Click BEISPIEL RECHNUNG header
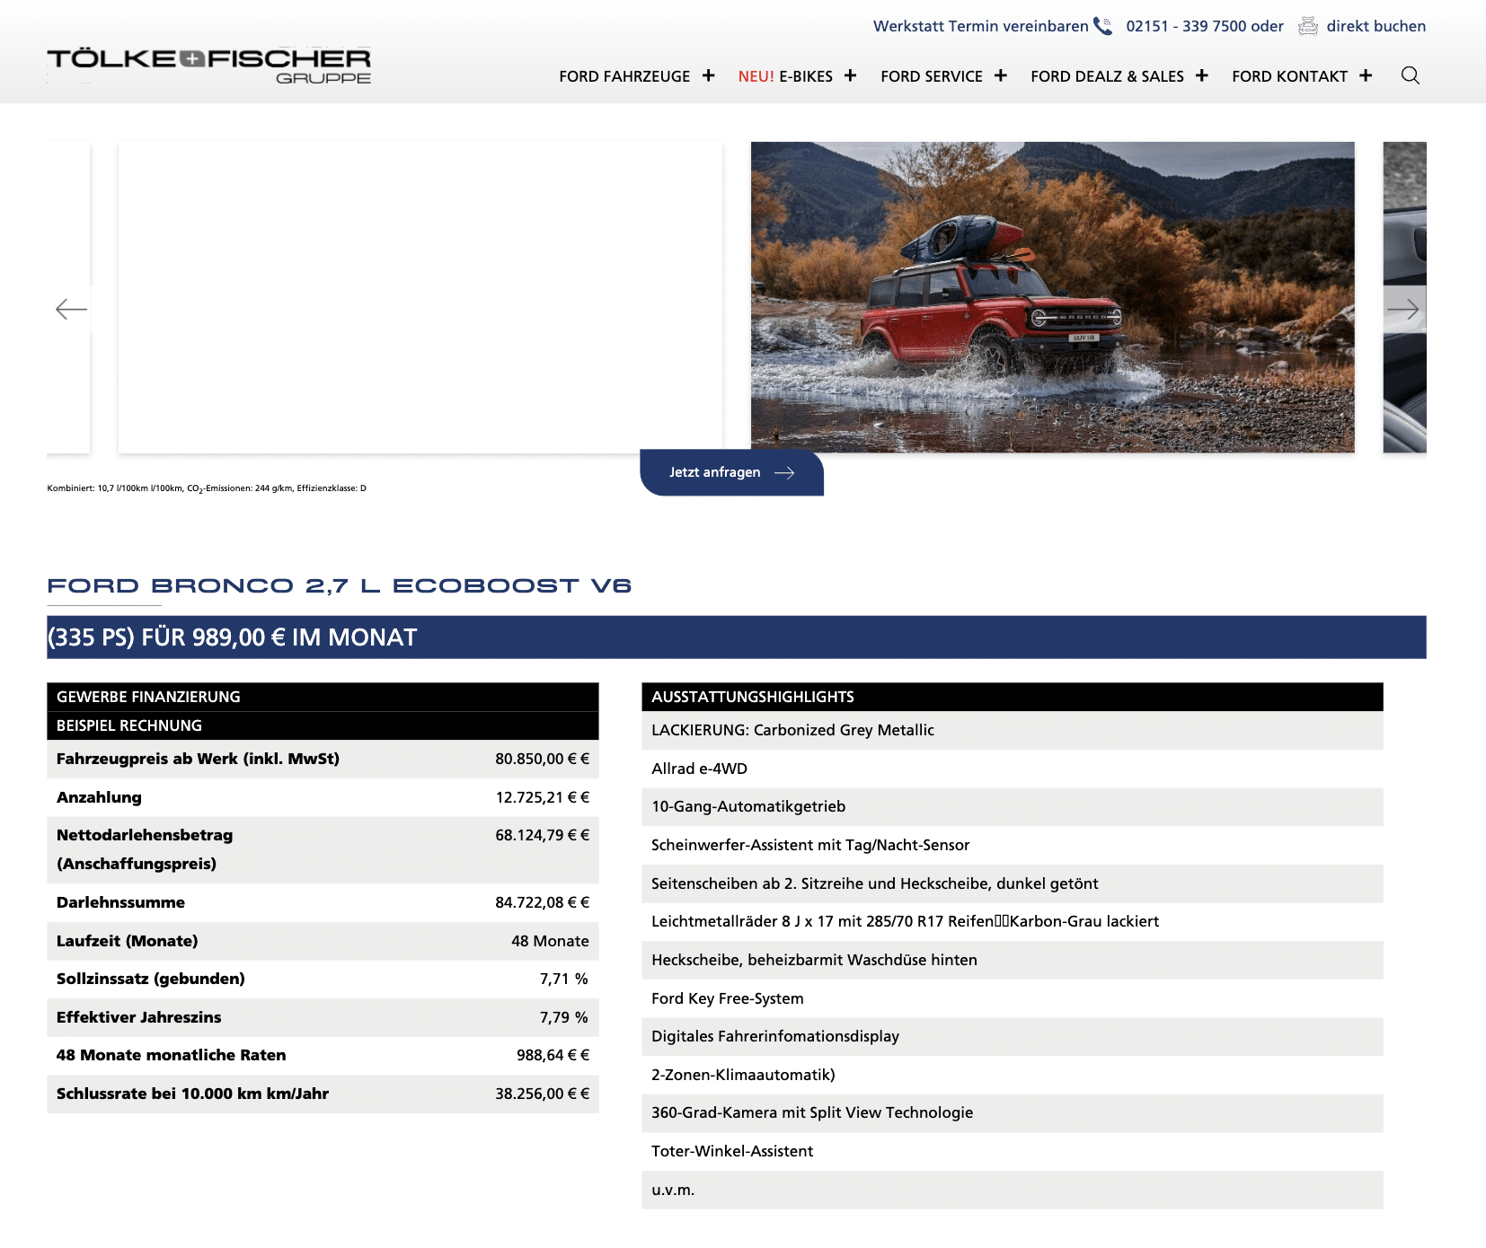The height and width of the screenshot is (1248, 1486). point(323,725)
